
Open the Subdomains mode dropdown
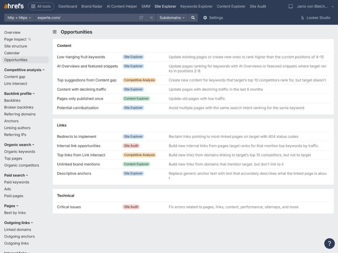coord(172,18)
